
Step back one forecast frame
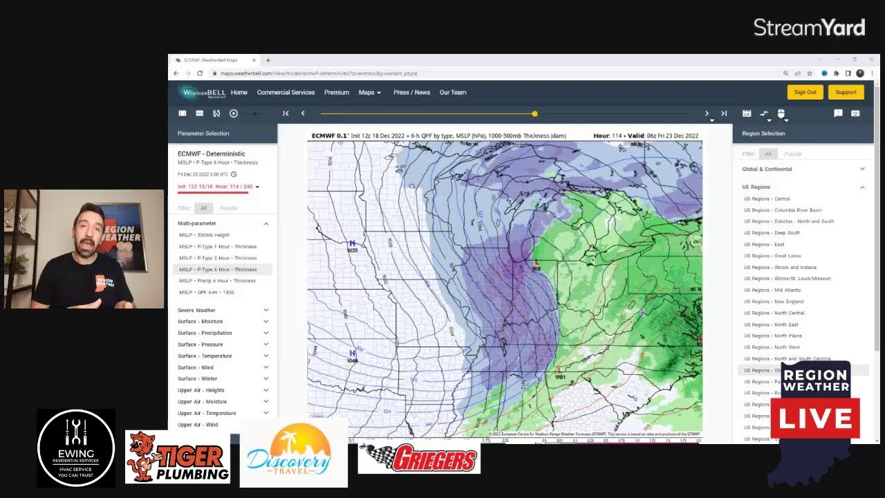[303, 113]
